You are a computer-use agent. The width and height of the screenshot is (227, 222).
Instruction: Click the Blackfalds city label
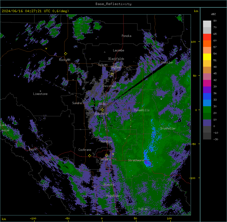(x=116, y=59)
